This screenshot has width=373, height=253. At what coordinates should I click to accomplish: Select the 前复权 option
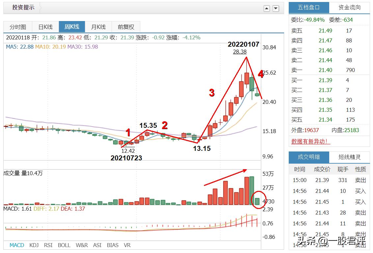coord(125,27)
